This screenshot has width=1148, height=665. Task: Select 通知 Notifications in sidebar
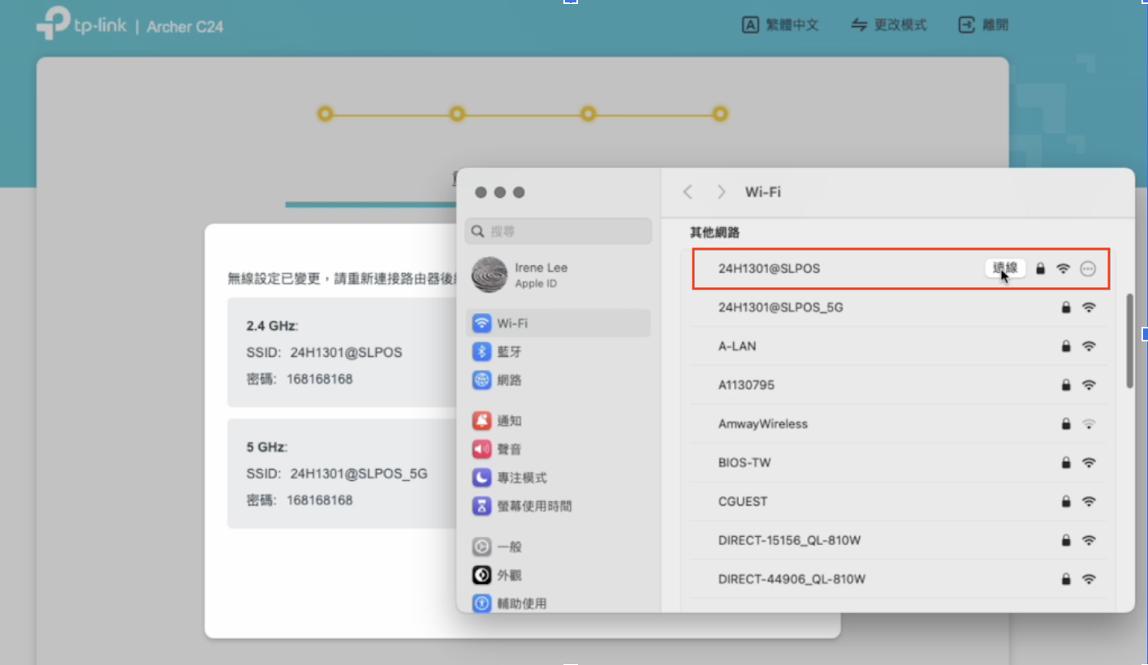pos(558,421)
